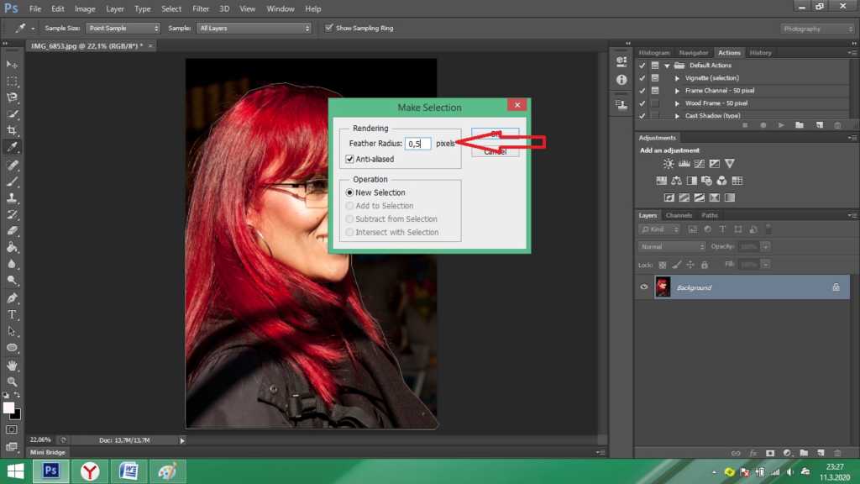Click the Feather Radius input field
Viewport: 860px width, 484px height.
(x=418, y=143)
